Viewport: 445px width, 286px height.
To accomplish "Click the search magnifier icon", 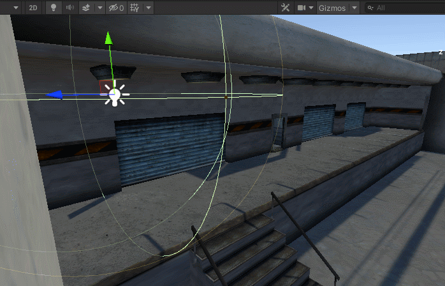I will (370, 8).
